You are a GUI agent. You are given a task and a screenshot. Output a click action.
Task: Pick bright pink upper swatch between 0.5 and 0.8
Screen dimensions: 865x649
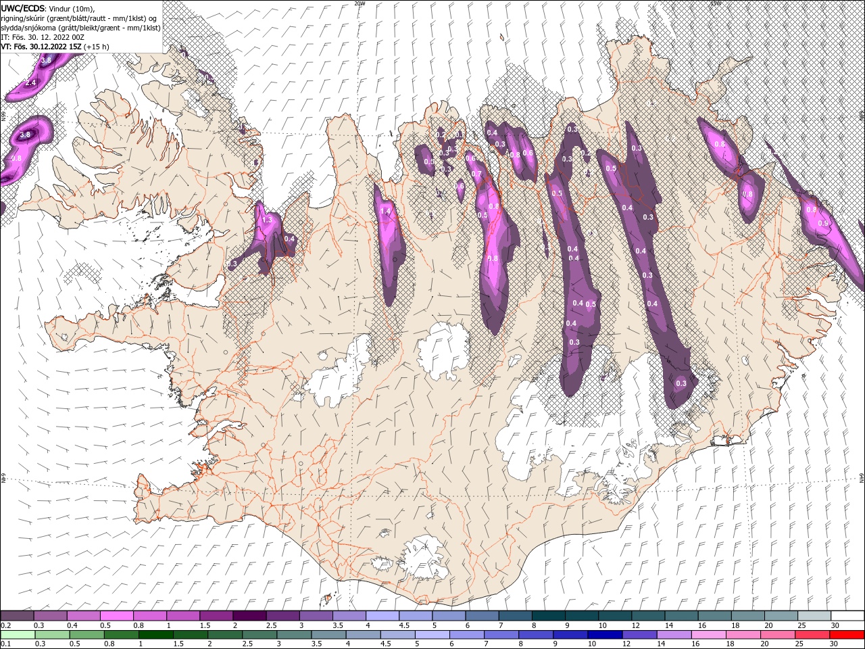(x=116, y=616)
